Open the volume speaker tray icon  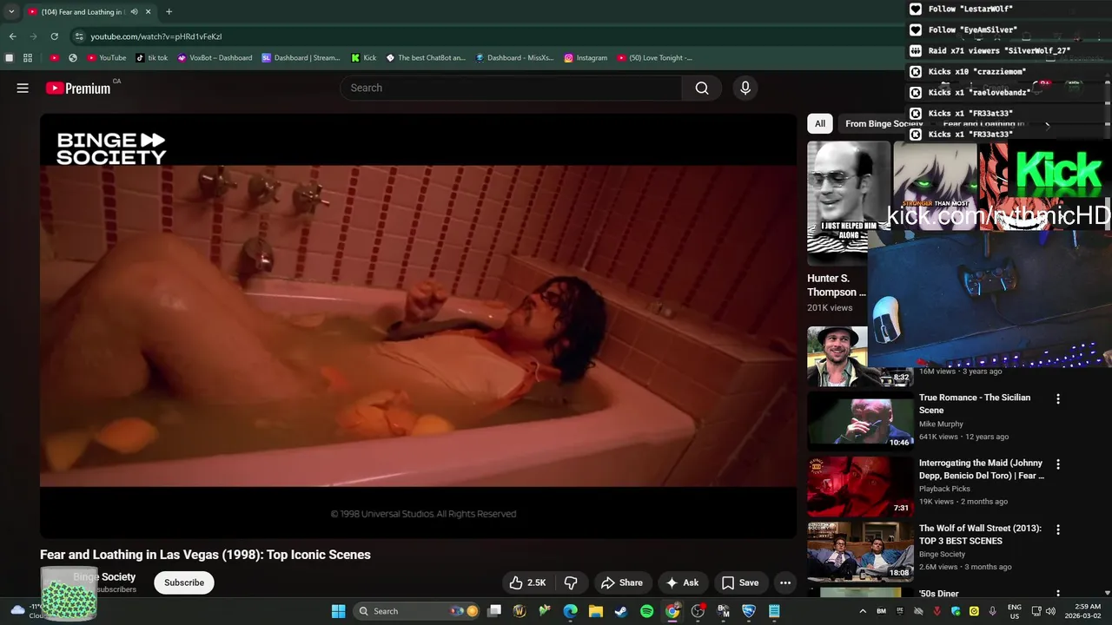pyautogui.click(x=1050, y=611)
